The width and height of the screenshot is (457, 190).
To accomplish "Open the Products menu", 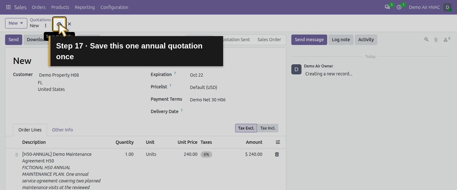I will coord(60,7).
